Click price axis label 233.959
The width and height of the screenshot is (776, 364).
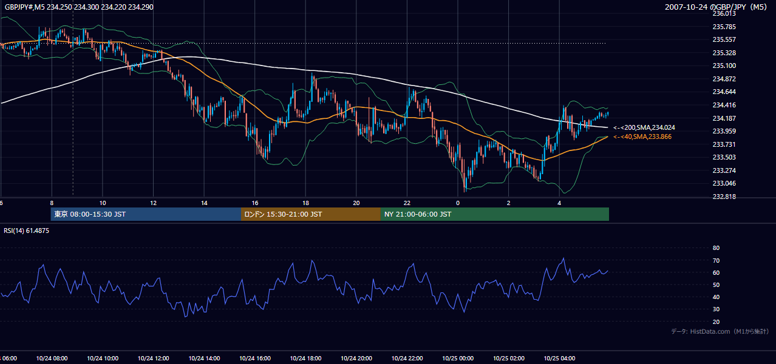724,131
